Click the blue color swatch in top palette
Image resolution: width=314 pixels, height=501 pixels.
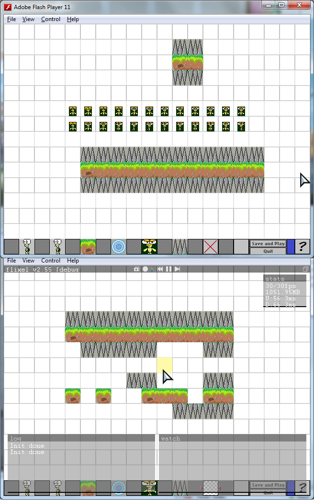291,247
